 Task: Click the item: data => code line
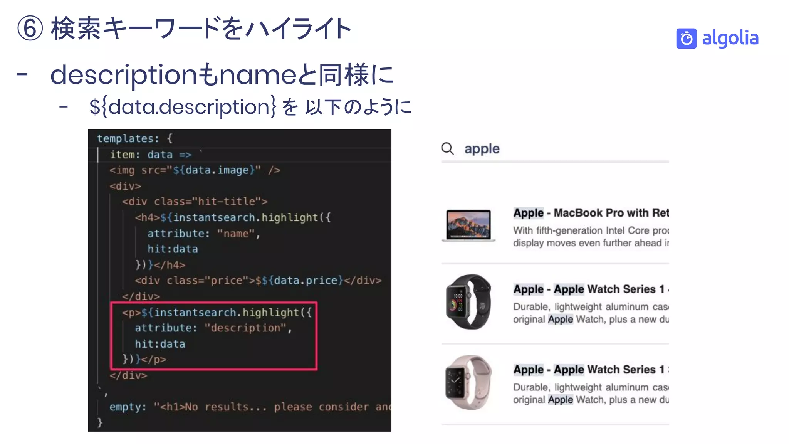(x=156, y=155)
